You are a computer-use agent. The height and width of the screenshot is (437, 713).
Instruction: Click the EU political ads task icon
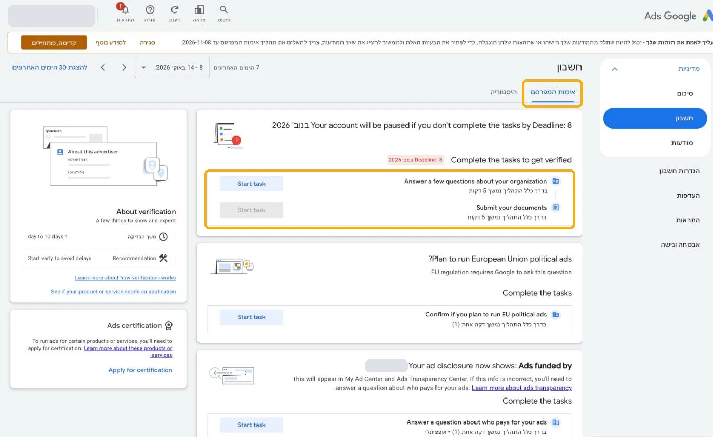pos(556,314)
